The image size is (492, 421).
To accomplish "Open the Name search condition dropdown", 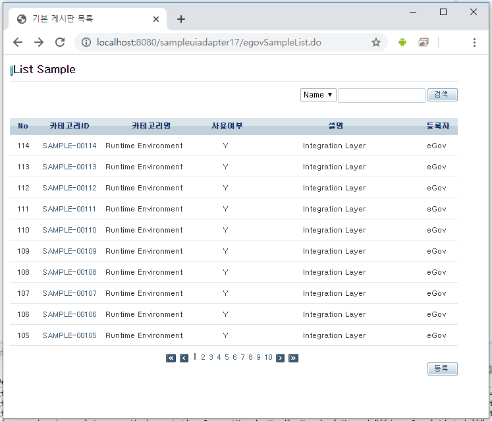I will click(x=318, y=95).
